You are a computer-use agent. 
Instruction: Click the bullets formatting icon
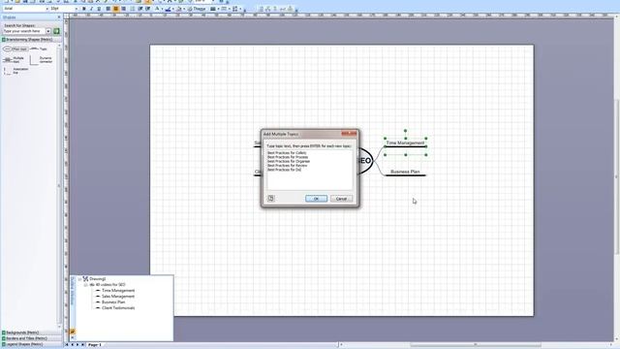click(133, 9)
